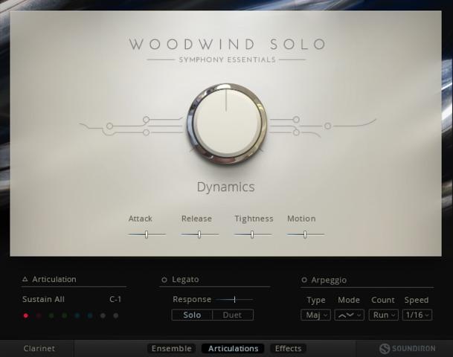Click the Tightness slider
This screenshot has width=453, height=357.
(252, 234)
